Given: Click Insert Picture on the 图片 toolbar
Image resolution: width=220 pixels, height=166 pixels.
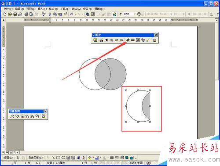Looking at the screenshot, I should (x=95, y=40).
